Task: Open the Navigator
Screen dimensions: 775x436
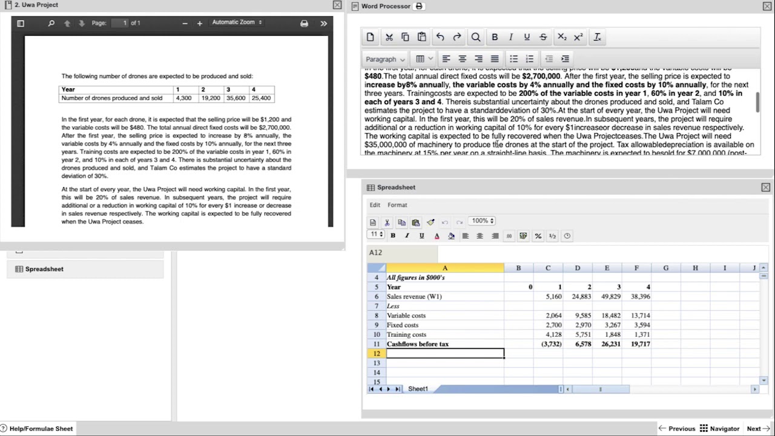Action: coord(719,429)
